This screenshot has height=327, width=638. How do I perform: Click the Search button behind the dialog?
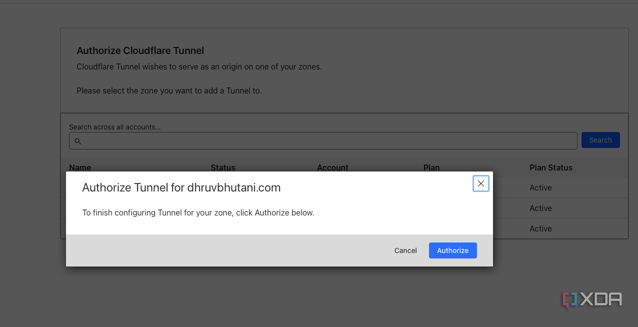[x=600, y=140]
